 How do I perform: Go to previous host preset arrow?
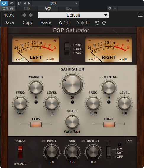click(25, 4)
